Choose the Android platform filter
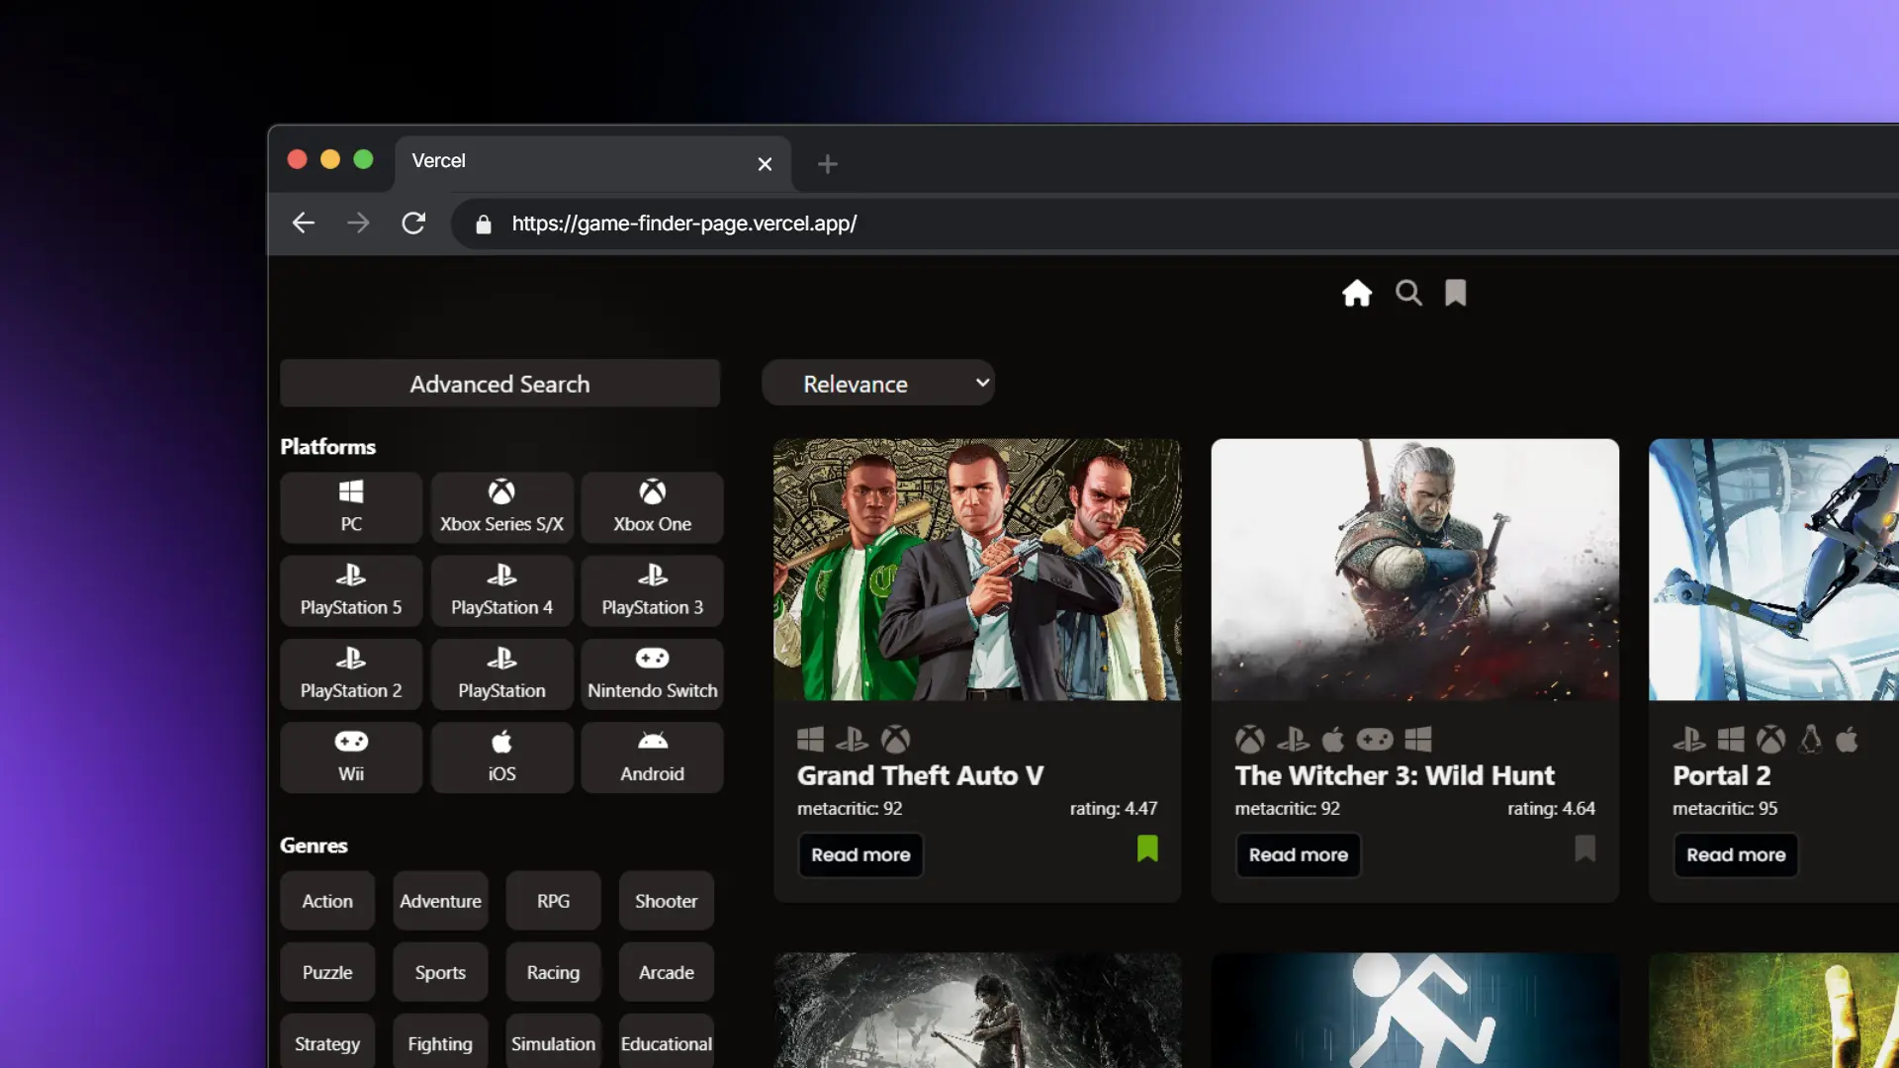Screen dimensions: 1899x1068 tap(653, 756)
